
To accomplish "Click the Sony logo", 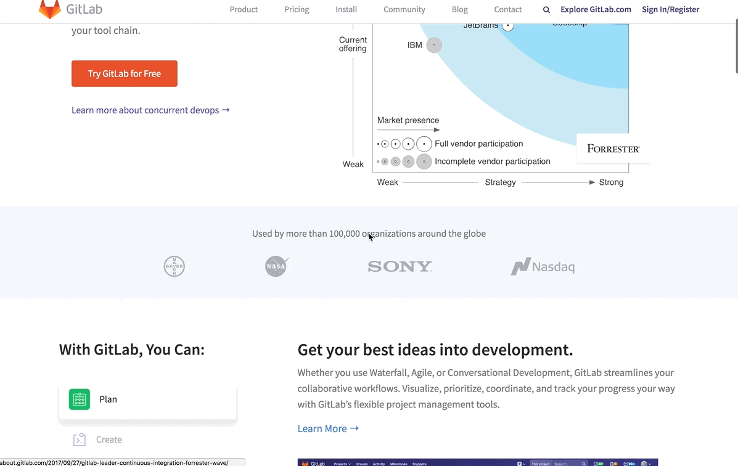I will coord(400,266).
